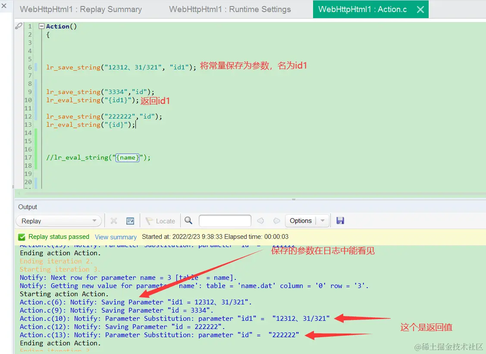This screenshot has width=486, height=354.
Task: Click the Replay status passed icon
Action: (x=22, y=237)
